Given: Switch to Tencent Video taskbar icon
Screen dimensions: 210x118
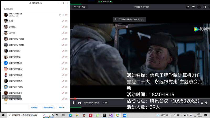Looking at the screenshot, I should (x=118, y=115).
